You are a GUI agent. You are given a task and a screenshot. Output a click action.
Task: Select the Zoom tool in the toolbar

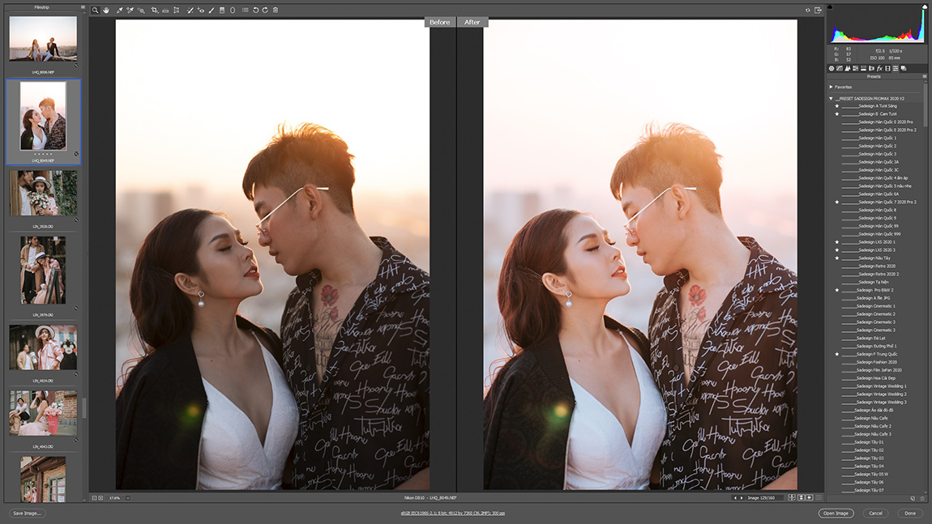pyautogui.click(x=95, y=11)
